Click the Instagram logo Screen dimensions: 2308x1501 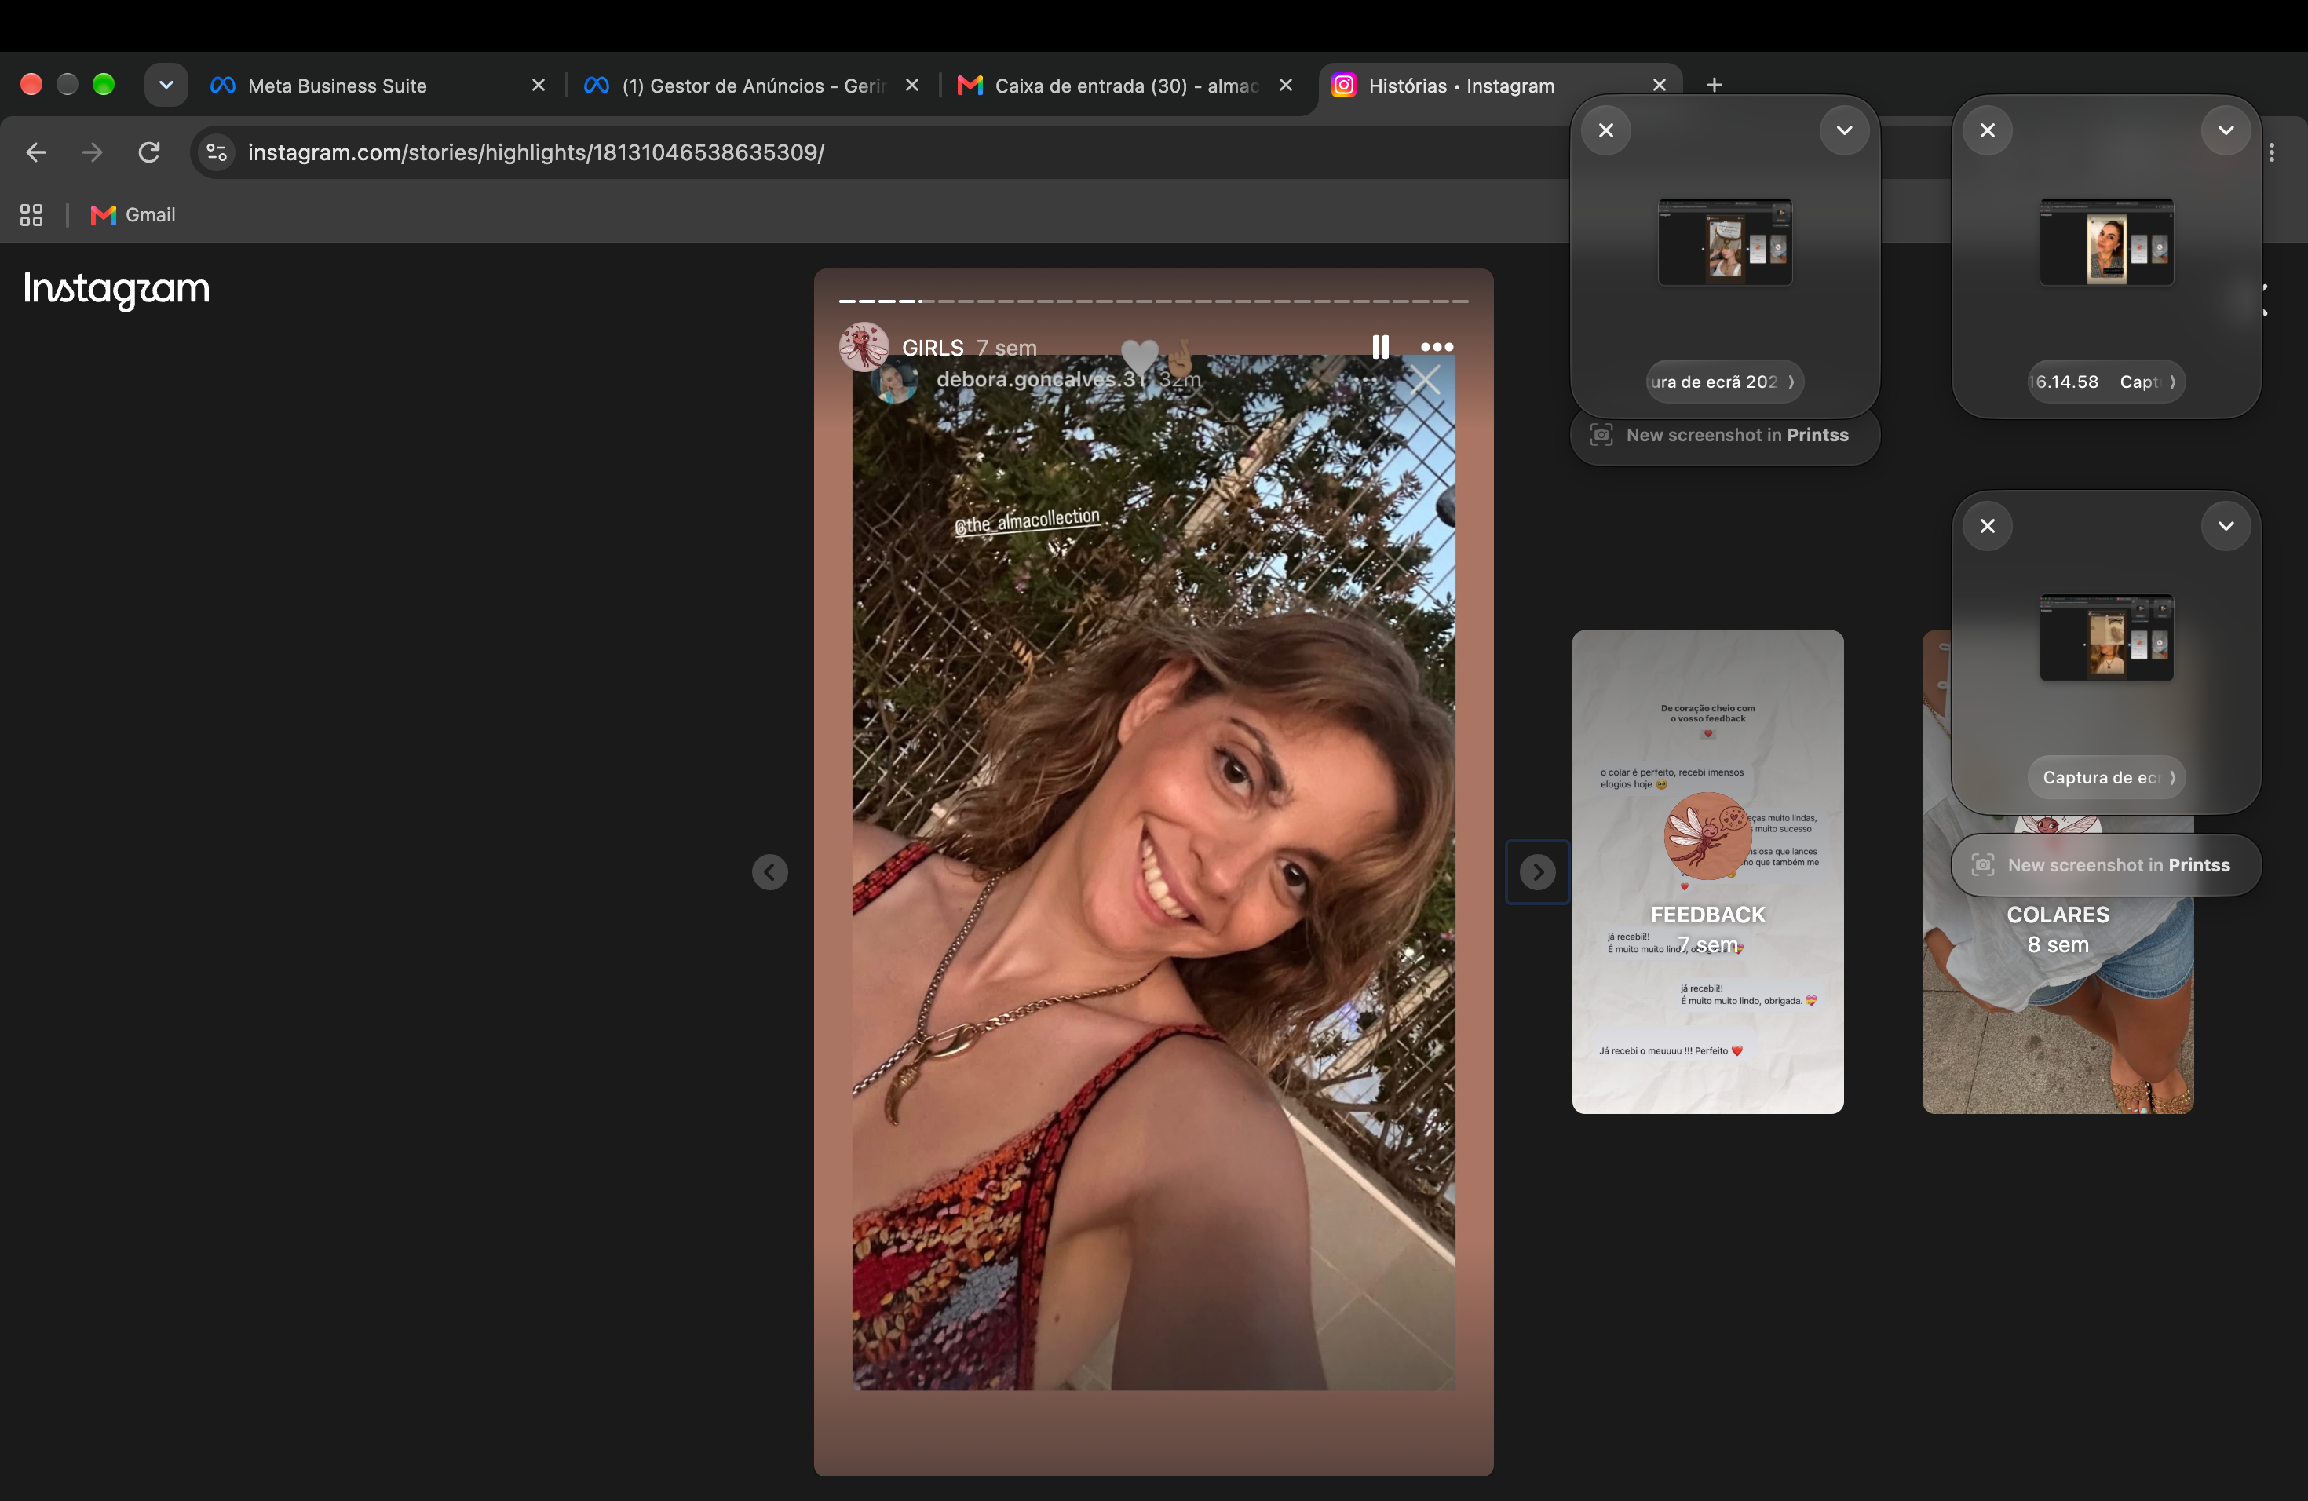[116, 289]
